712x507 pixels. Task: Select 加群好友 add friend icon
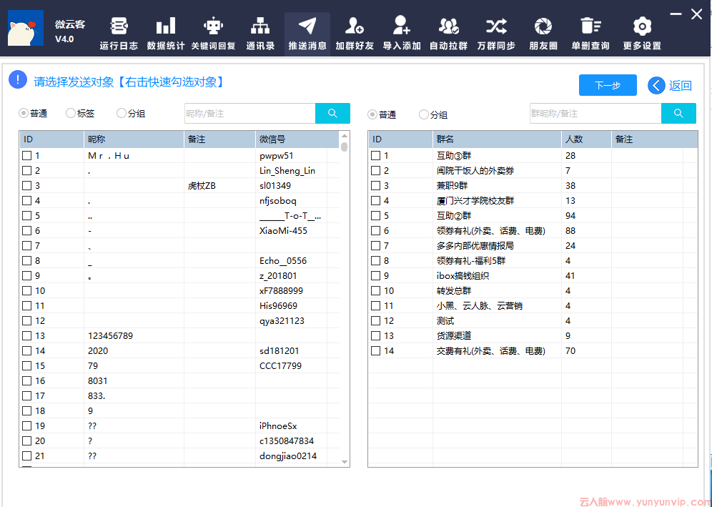point(355,27)
